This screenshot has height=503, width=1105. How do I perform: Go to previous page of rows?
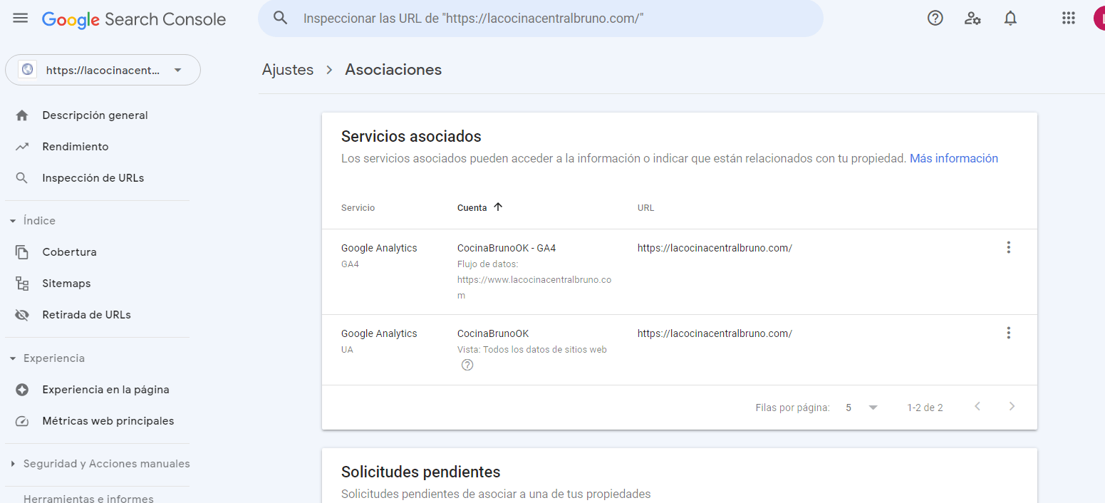pos(977,407)
